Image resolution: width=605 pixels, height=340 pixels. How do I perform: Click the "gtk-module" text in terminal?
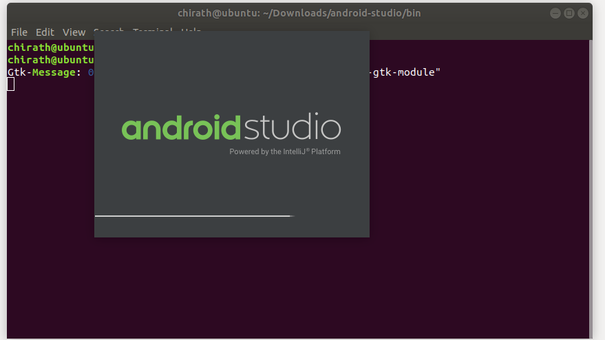[403, 72]
